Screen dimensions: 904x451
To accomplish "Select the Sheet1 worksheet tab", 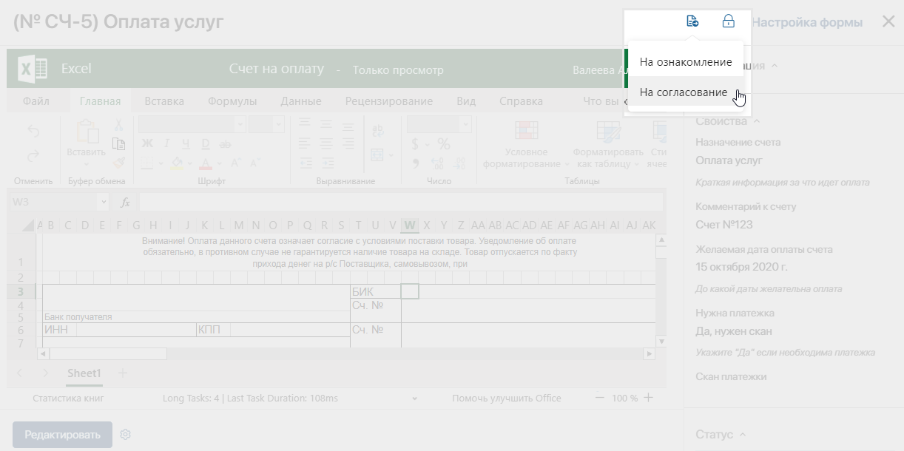I will [84, 373].
